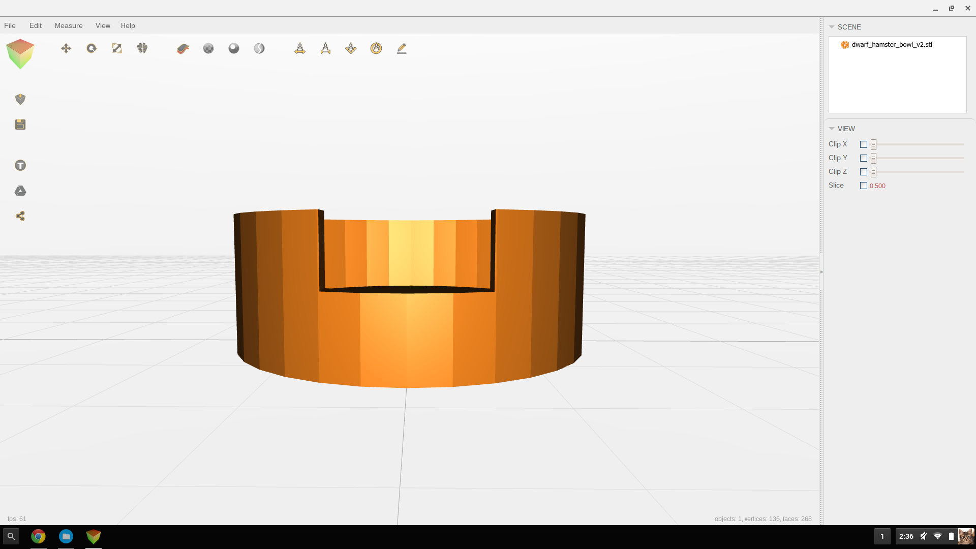
Task: Enable the Clip X checkbox
Action: coord(864,144)
